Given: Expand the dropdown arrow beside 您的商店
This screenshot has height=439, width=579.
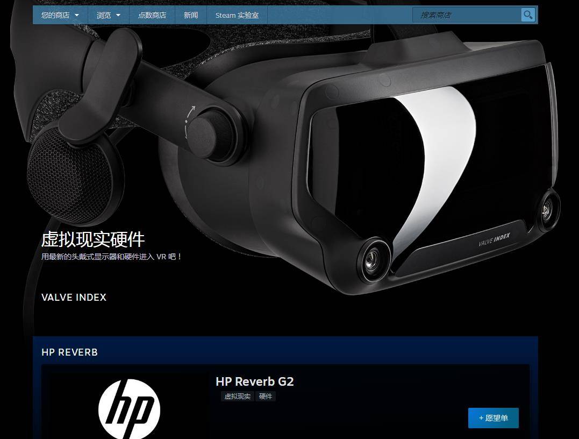Looking at the screenshot, I should point(77,15).
